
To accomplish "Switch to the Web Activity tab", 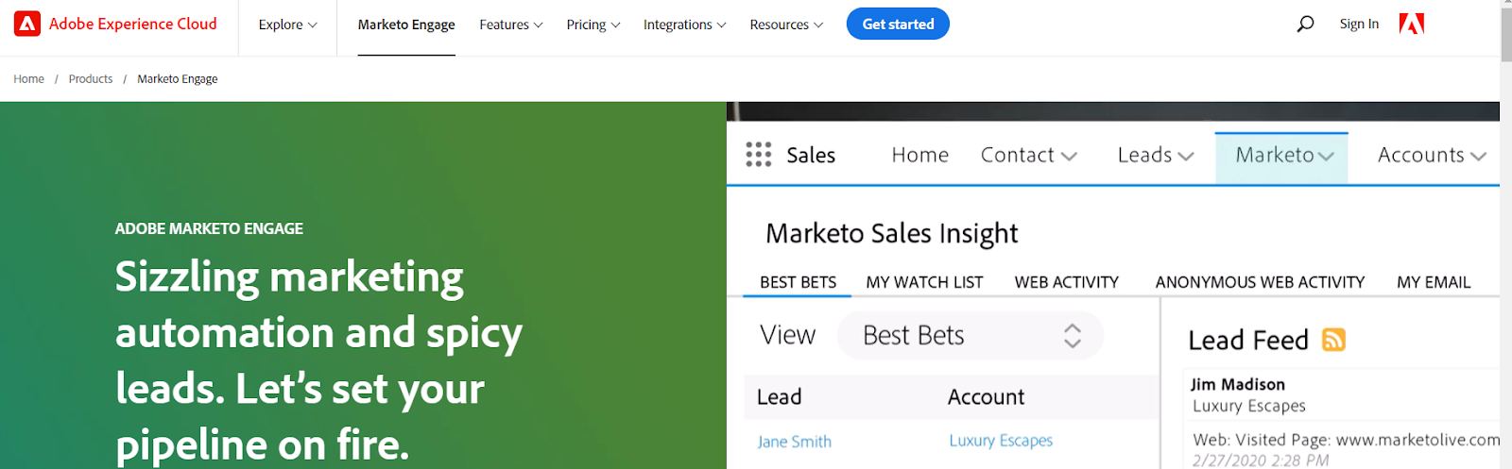I will coord(1066,282).
